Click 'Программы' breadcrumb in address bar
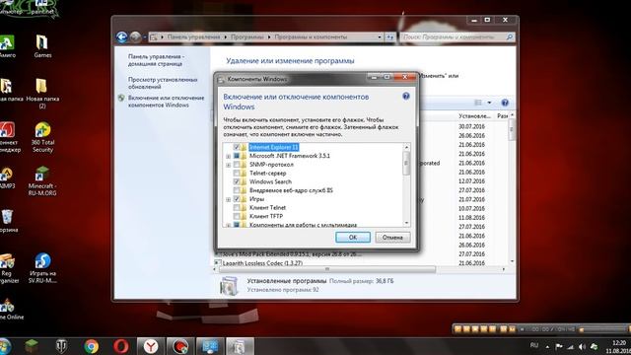 [x=247, y=37]
